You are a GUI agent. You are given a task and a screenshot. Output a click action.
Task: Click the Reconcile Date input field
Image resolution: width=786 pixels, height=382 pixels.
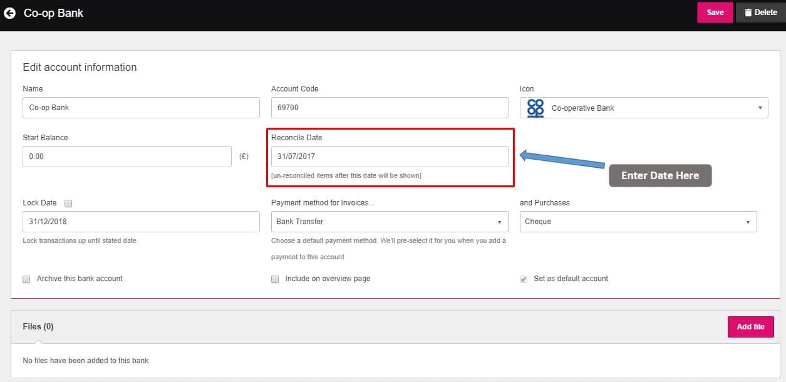(389, 157)
